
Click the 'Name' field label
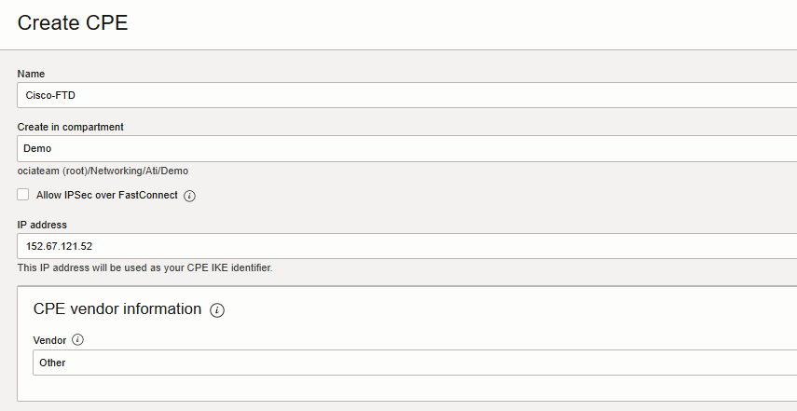click(x=31, y=74)
